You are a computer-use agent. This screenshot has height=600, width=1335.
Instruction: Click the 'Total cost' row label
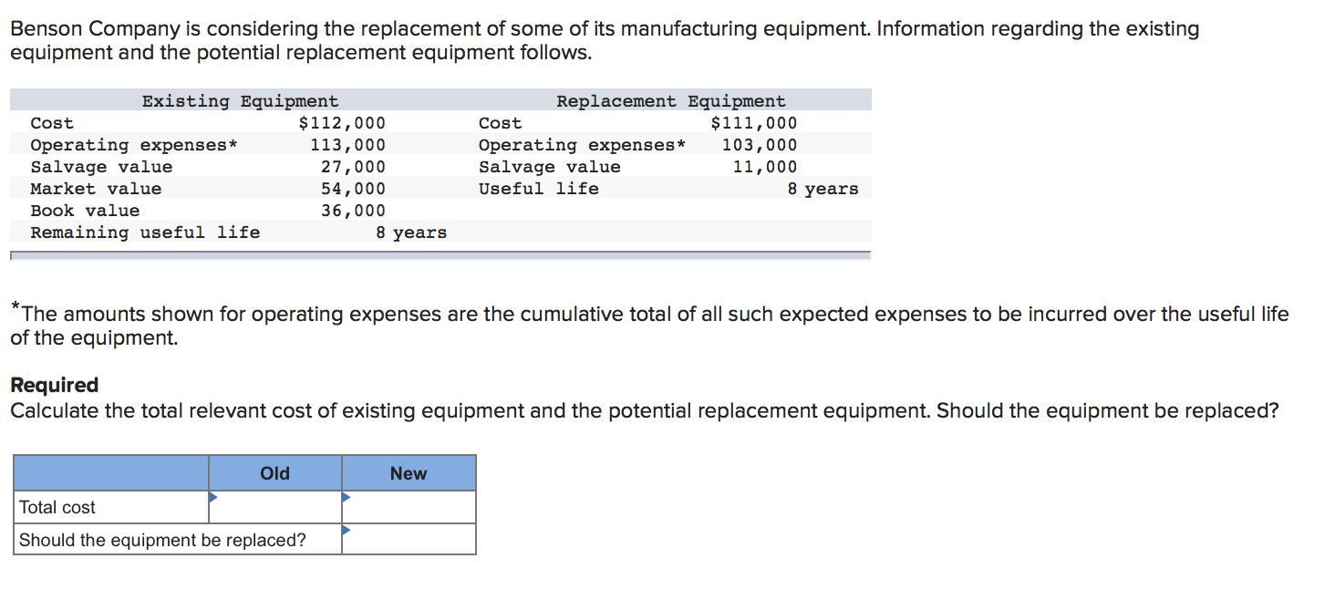click(x=57, y=507)
